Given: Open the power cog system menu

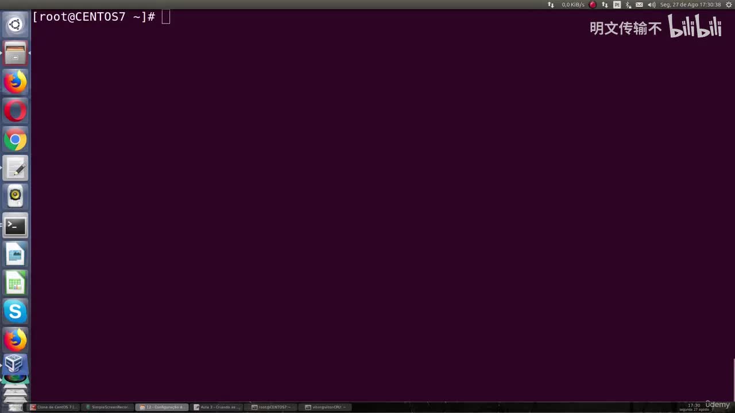Looking at the screenshot, I should (x=729, y=5).
